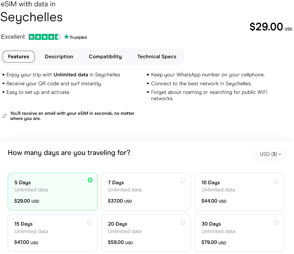
Task: Click the Excellent rating text
Action: 13,37
